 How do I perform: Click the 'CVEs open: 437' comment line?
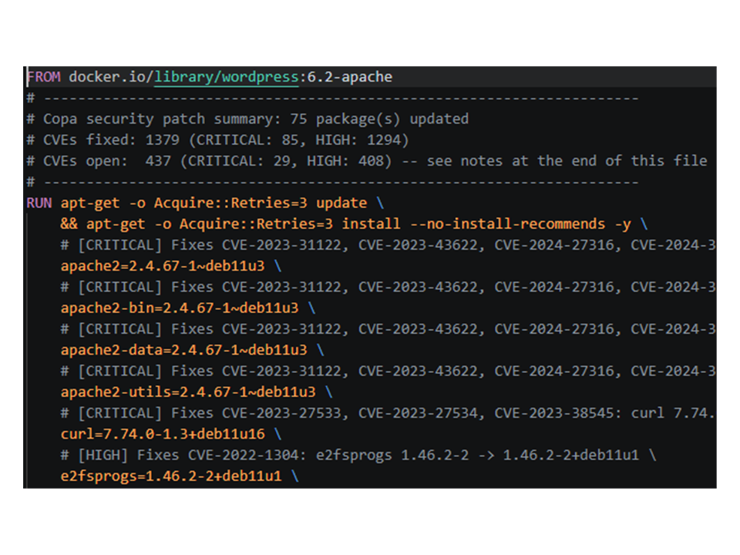(367, 161)
